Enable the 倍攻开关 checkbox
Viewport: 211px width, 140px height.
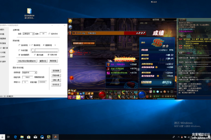coord(50,34)
